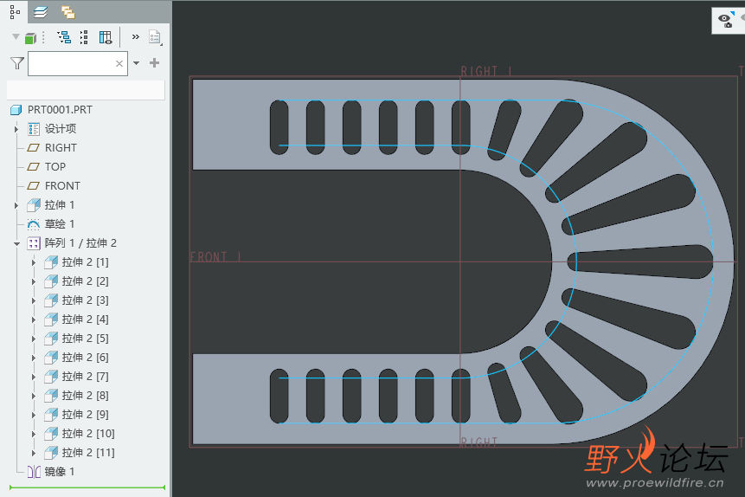Select the 草绘 1 sketch feature
This screenshot has width=745, height=497.
click(60, 224)
